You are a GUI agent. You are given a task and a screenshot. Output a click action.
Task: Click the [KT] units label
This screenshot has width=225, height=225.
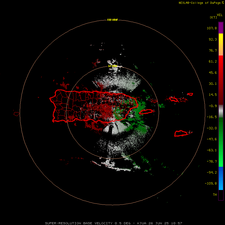(x=213, y=17)
